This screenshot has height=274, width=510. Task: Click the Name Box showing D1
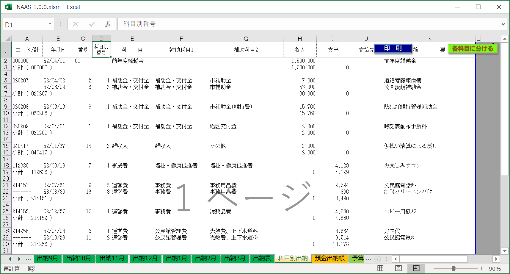pyautogui.click(x=25, y=25)
